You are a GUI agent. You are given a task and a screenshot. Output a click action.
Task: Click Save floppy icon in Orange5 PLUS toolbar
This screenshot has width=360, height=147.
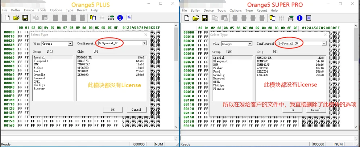[x=25, y=18]
